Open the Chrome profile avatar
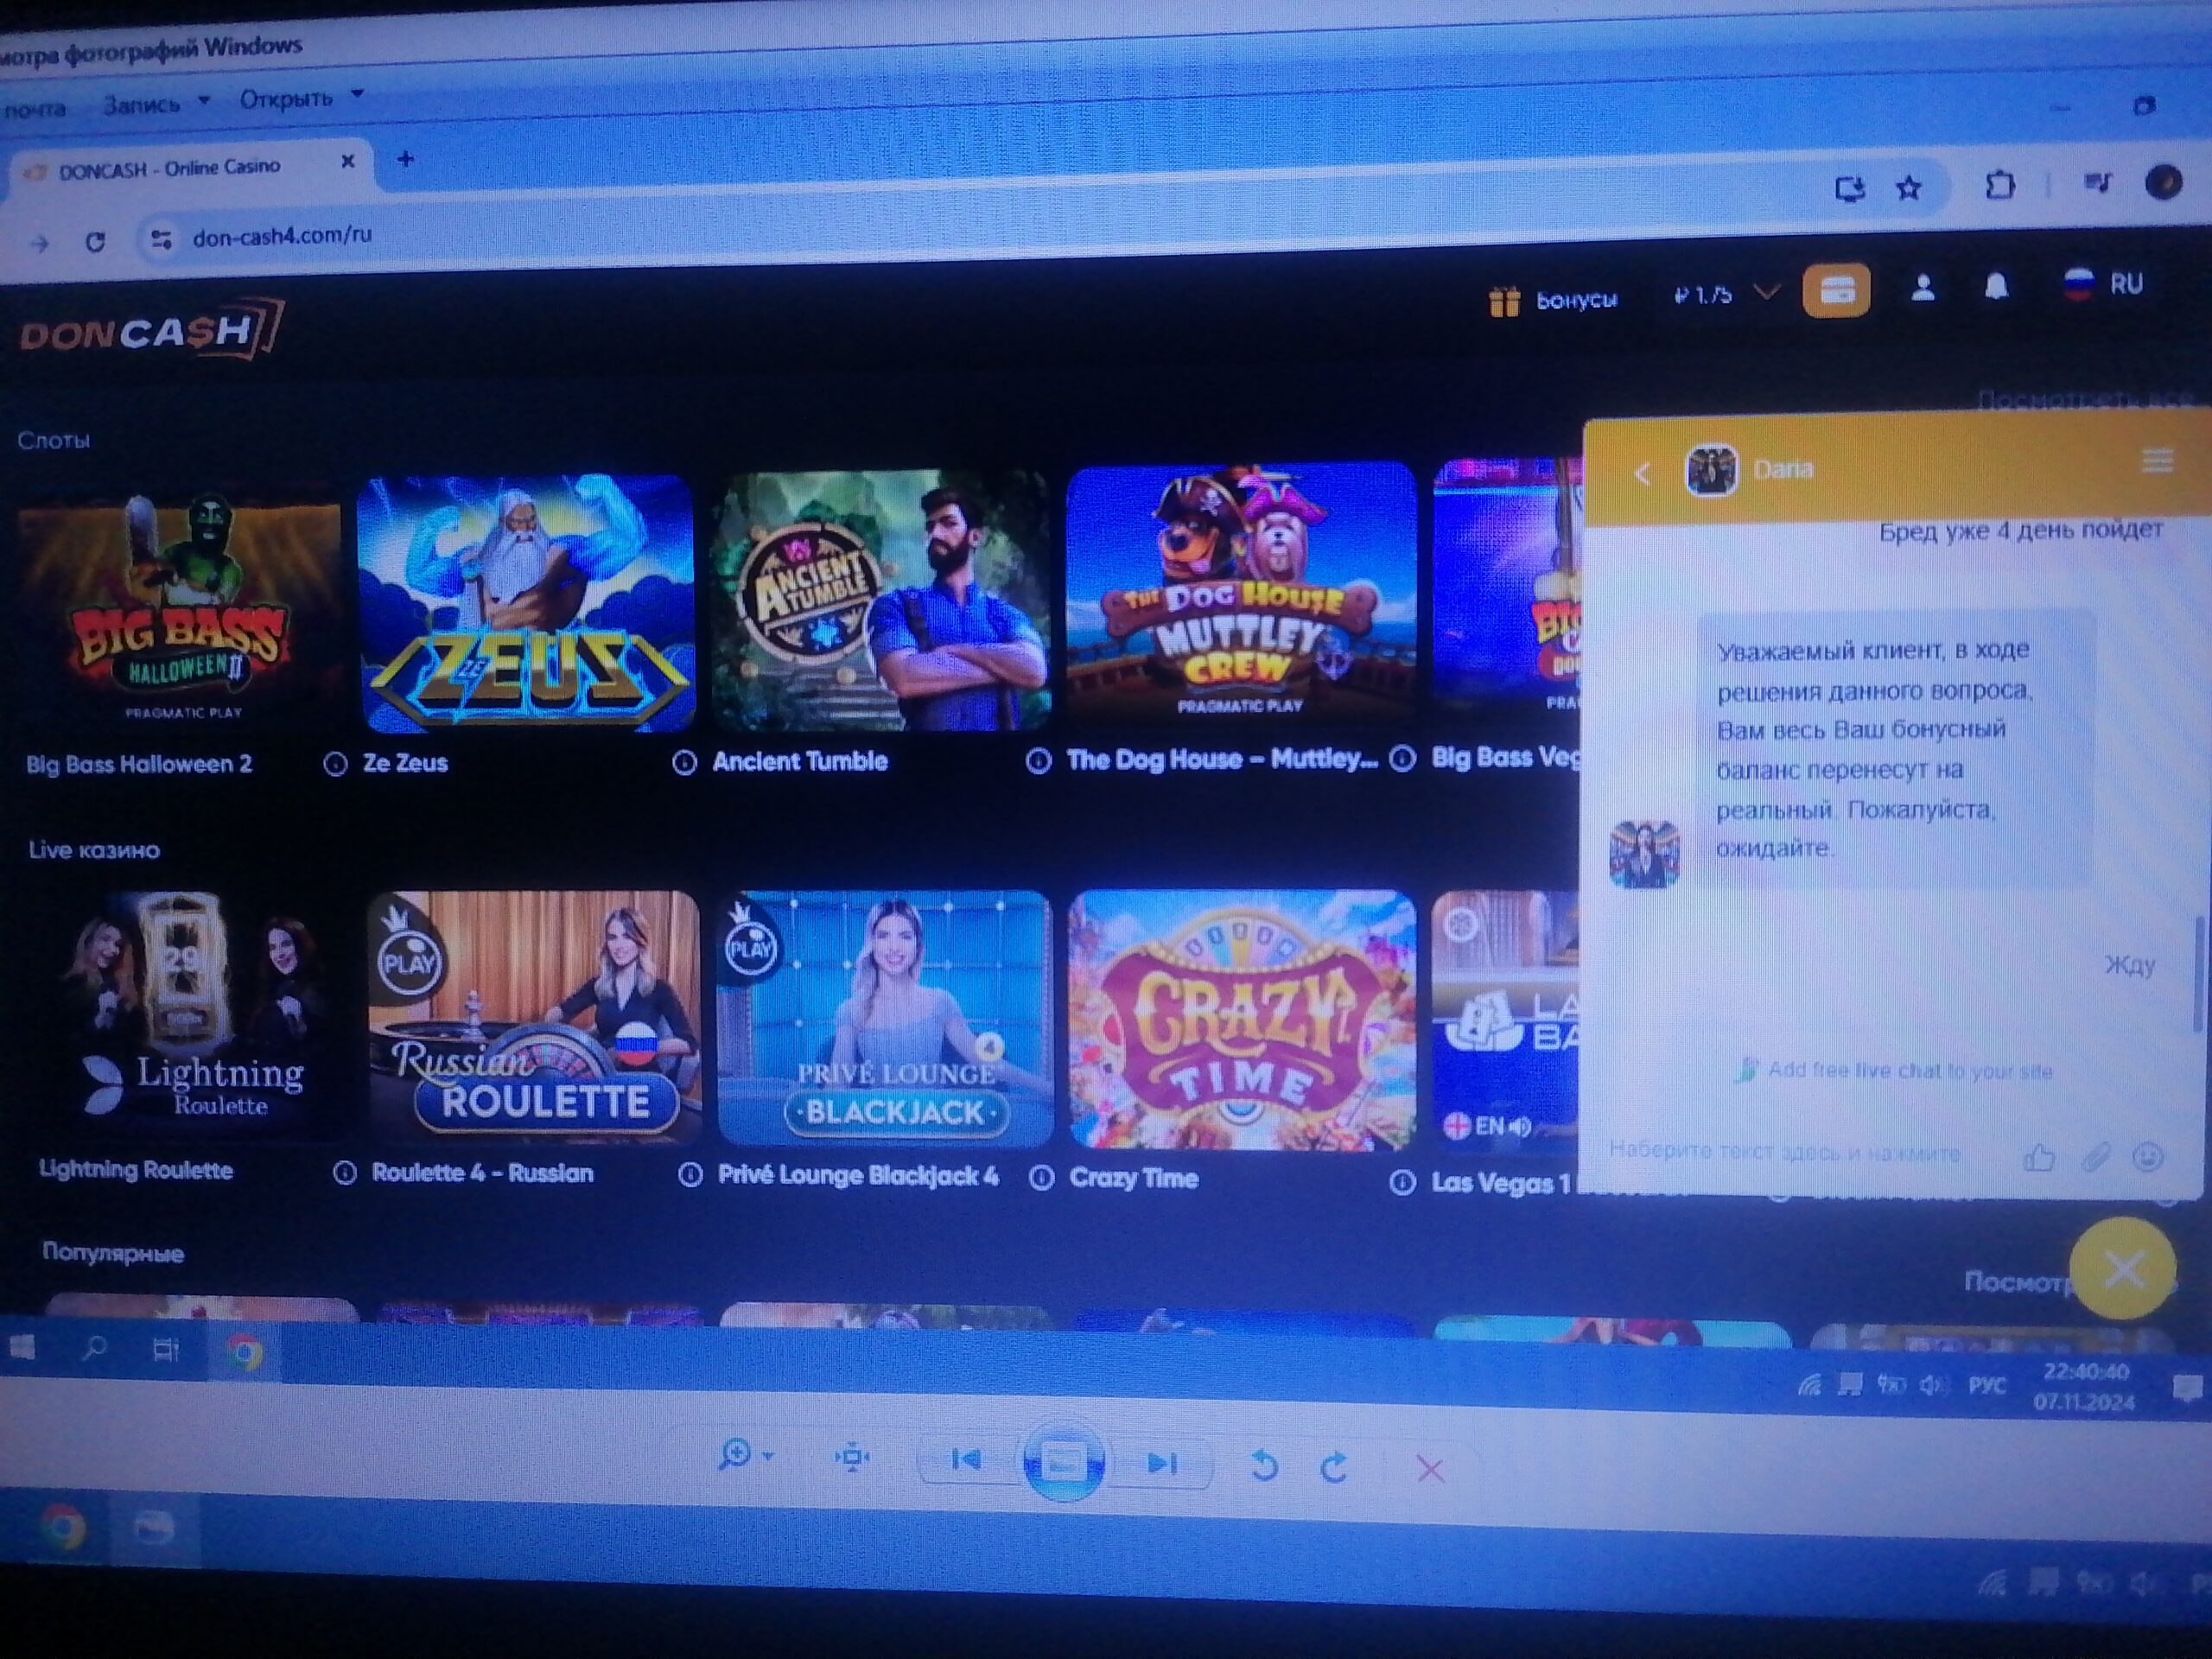Viewport: 2212px width, 1659px height. (x=2164, y=182)
